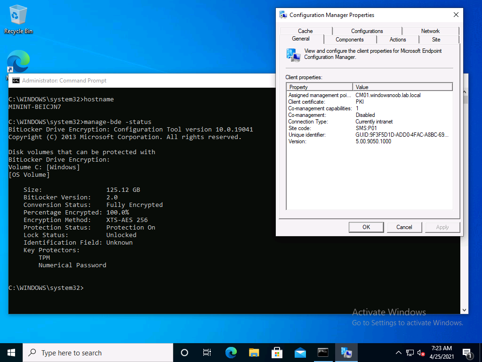Click 'Protection On' status text
This screenshot has width=482, height=362.
point(131,228)
